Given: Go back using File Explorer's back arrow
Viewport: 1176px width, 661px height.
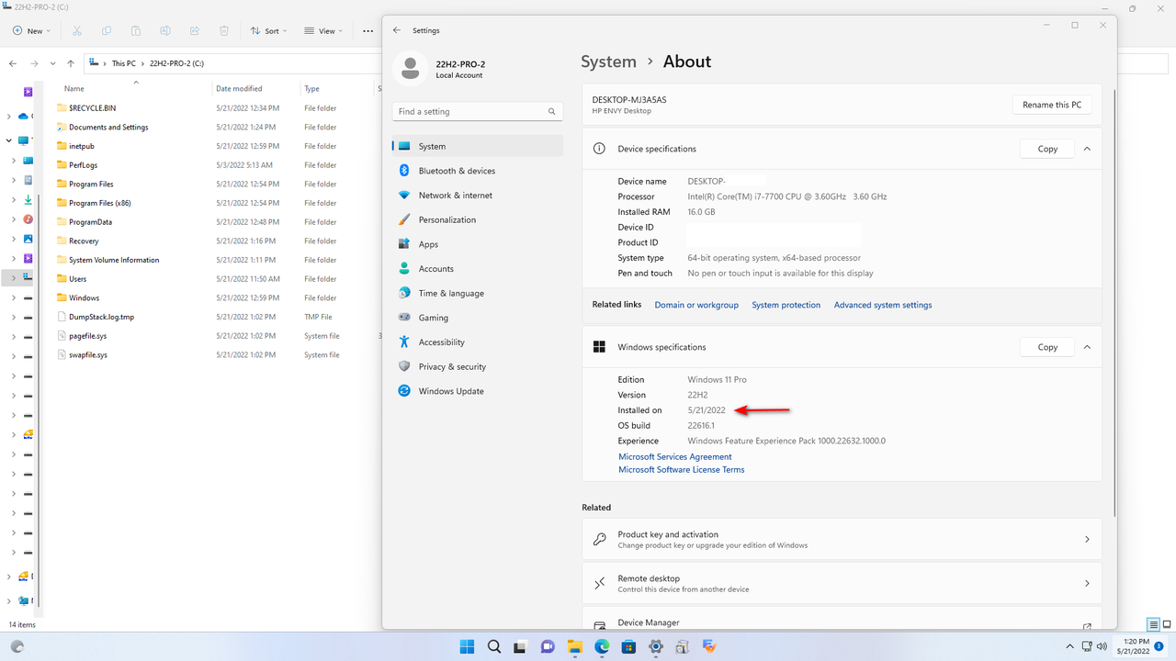Looking at the screenshot, I should click(x=13, y=63).
